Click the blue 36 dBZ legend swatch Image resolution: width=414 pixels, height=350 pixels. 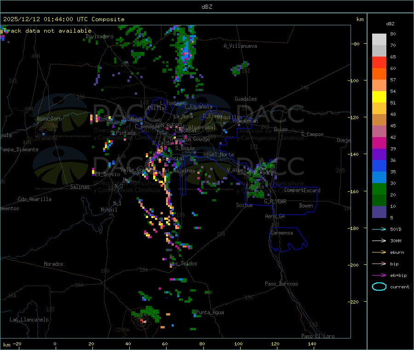click(x=379, y=166)
